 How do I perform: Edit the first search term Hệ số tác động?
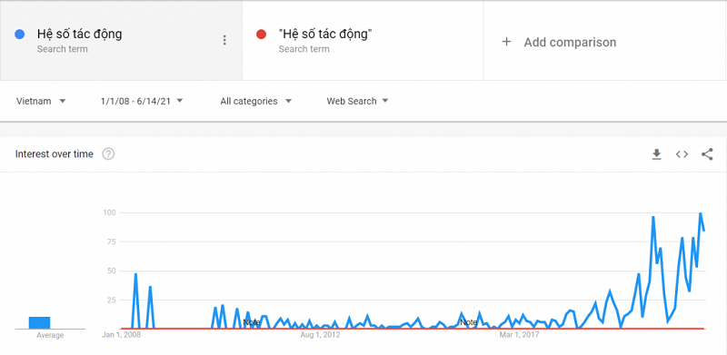pyautogui.click(x=80, y=34)
